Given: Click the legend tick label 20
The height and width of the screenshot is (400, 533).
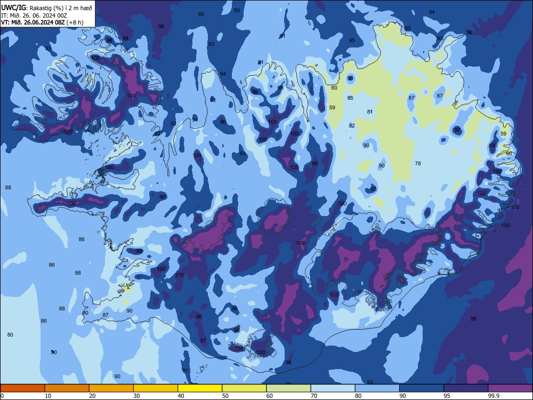Looking at the screenshot, I should click(x=92, y=396).
